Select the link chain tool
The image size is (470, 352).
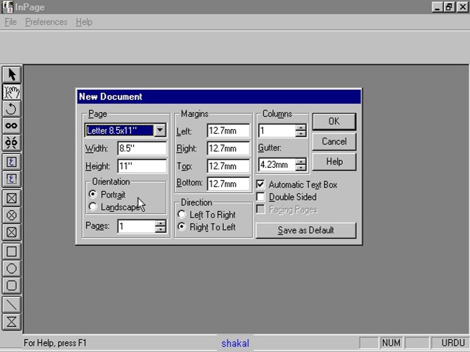coord(12,126)
